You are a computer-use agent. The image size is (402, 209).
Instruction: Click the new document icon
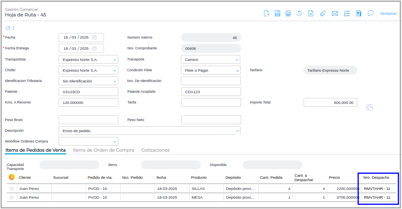[x=267, y=14]
